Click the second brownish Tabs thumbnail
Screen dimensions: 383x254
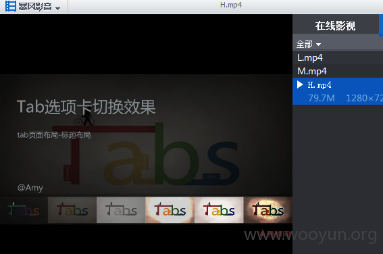coord(72,210)
